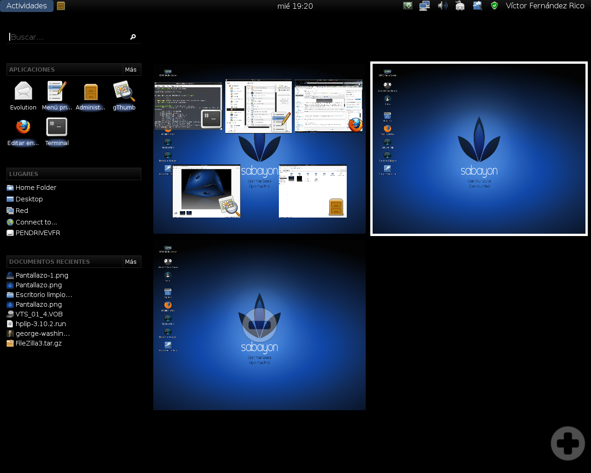Launch Evolution mail application
This screenshot has height=473, width=591.
[23, 96]
